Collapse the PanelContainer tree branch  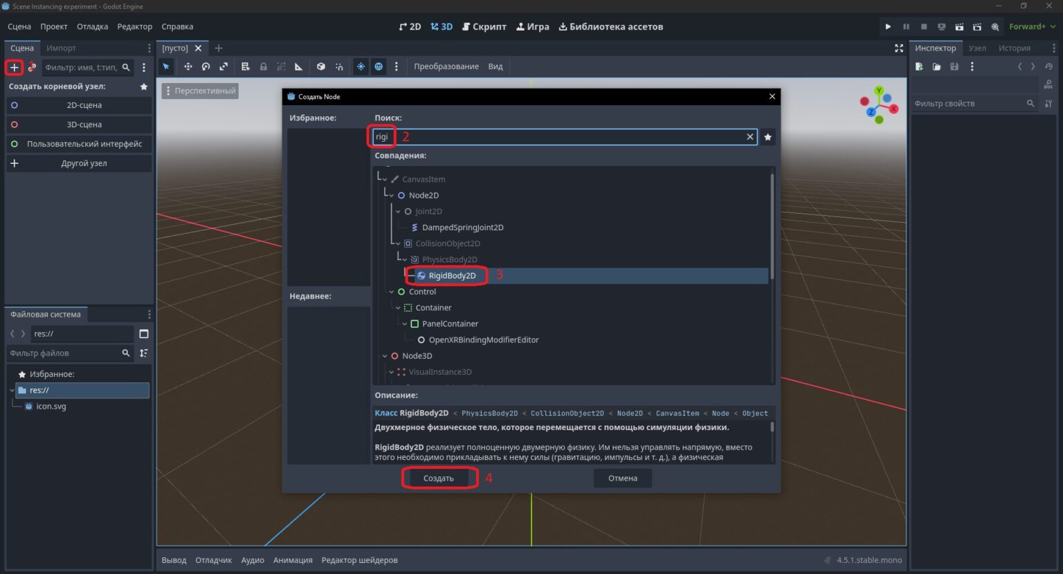click(x=405, y=324)
